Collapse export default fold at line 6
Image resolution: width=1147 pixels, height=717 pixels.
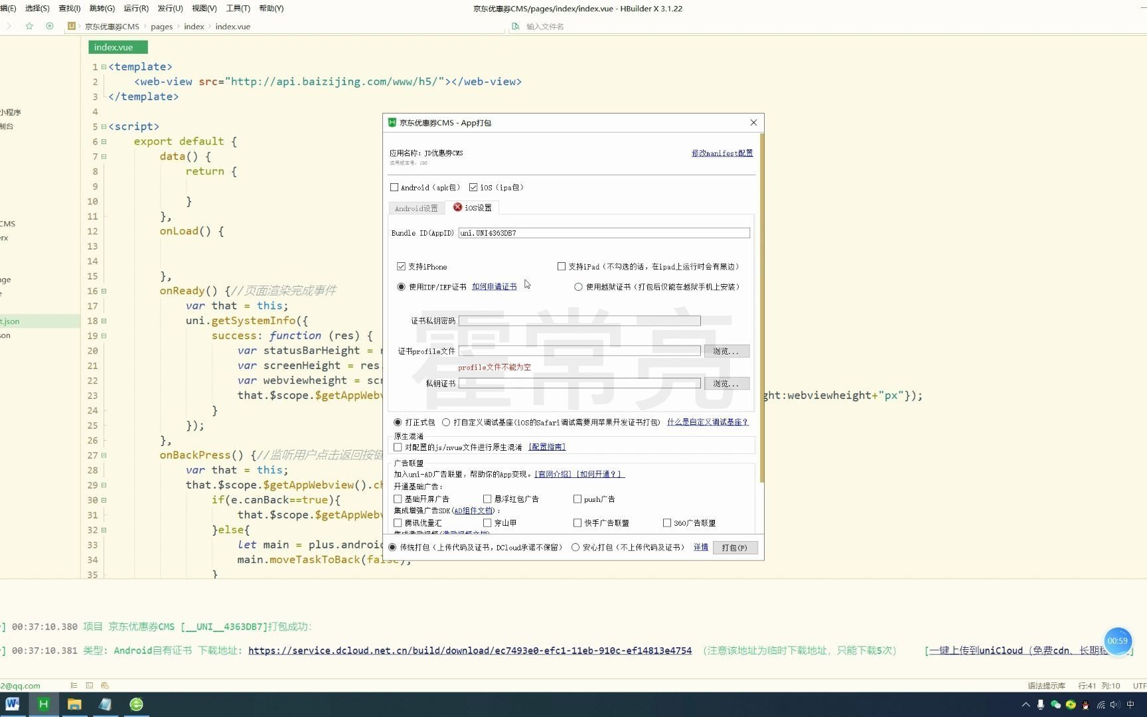(104, 142)
